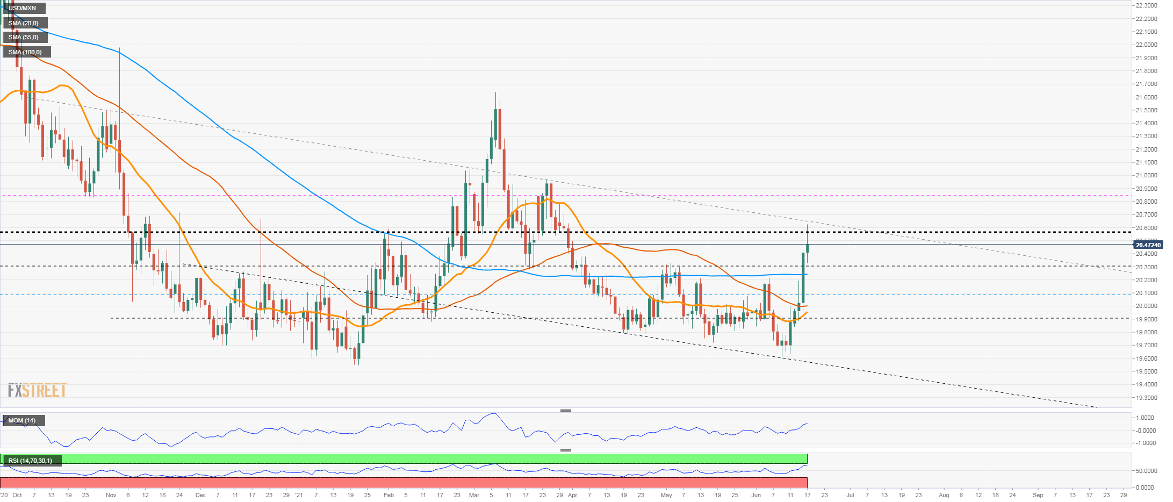The image size is (1173, 502).
Task: Click the 21.5000 price axis value
Action: [1146, 110]
